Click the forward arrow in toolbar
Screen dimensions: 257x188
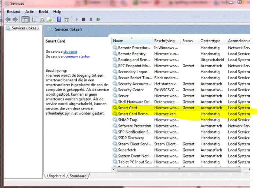coord(15,19)
